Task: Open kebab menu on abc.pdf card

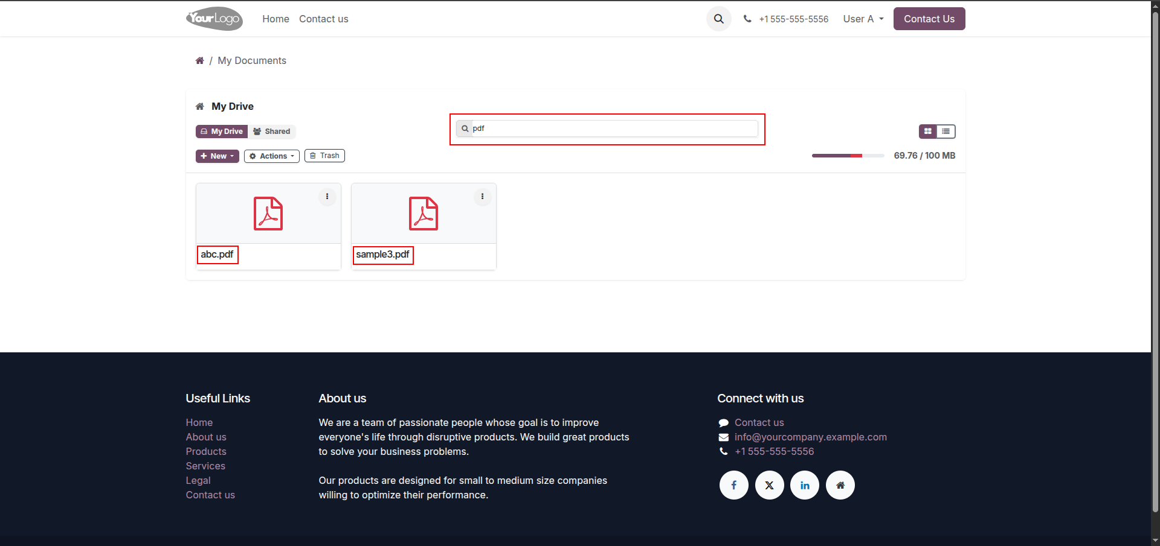Action: pyautogui.click(x=327, y=196)
